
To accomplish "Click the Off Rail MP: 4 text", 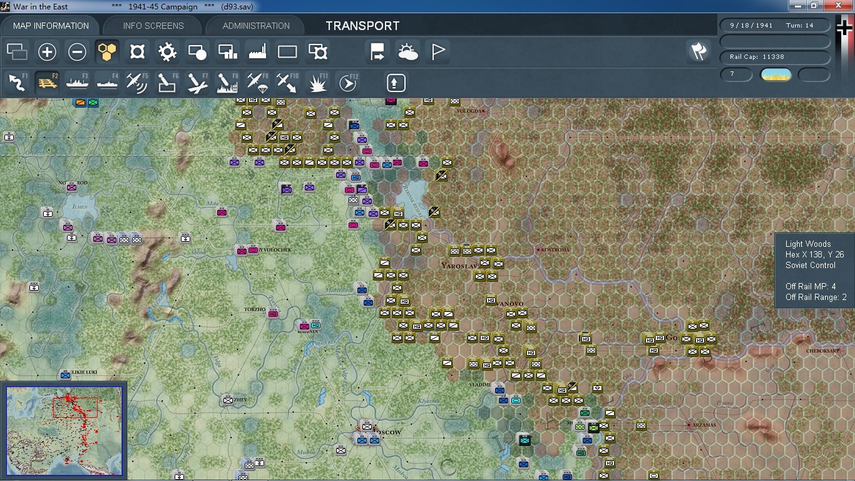I will click(811, 287).
